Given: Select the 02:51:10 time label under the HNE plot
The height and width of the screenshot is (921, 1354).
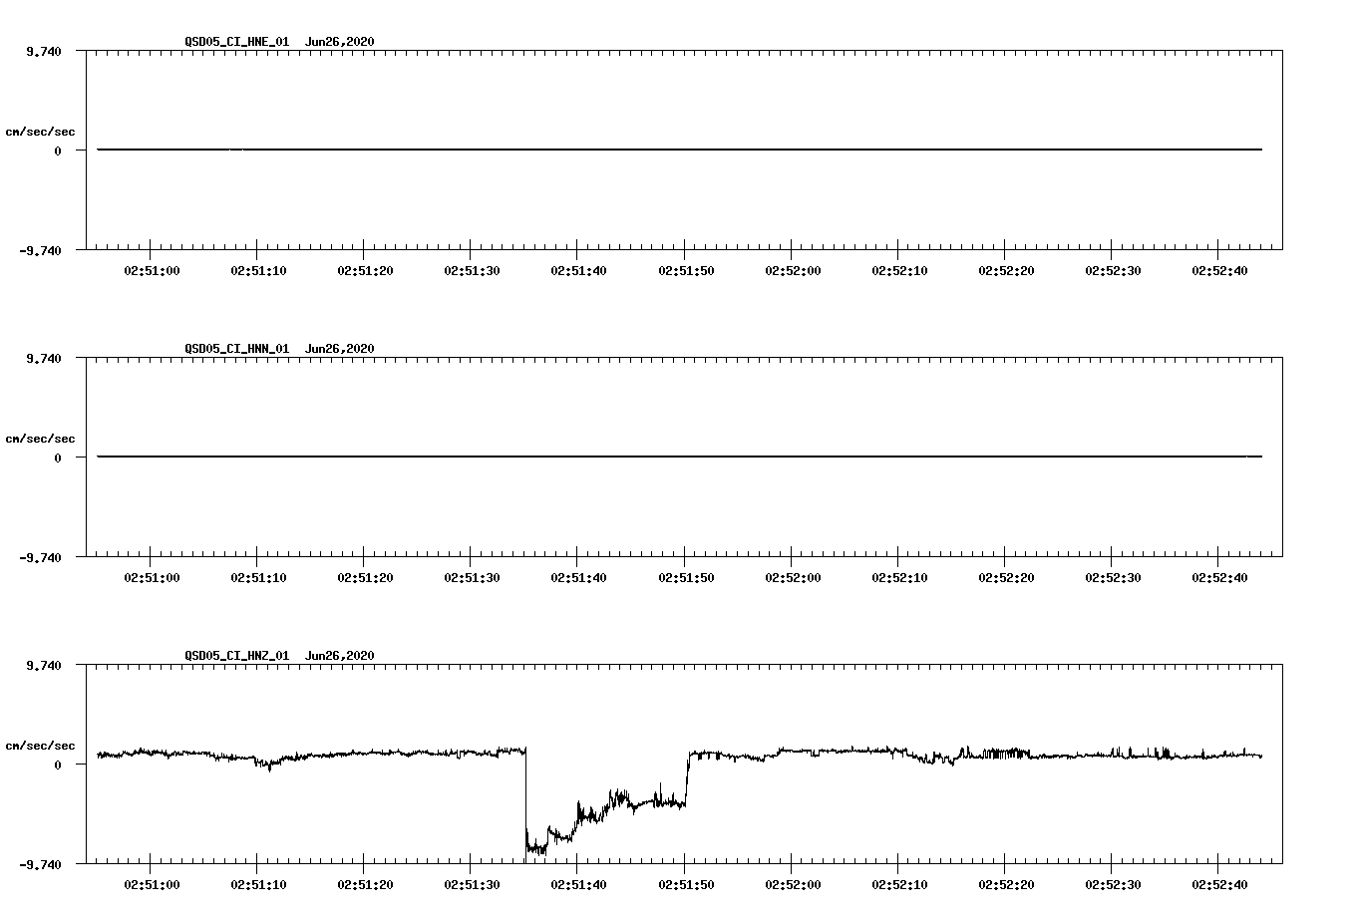Looking at the screenshot, I should click(x=258, y=270).
